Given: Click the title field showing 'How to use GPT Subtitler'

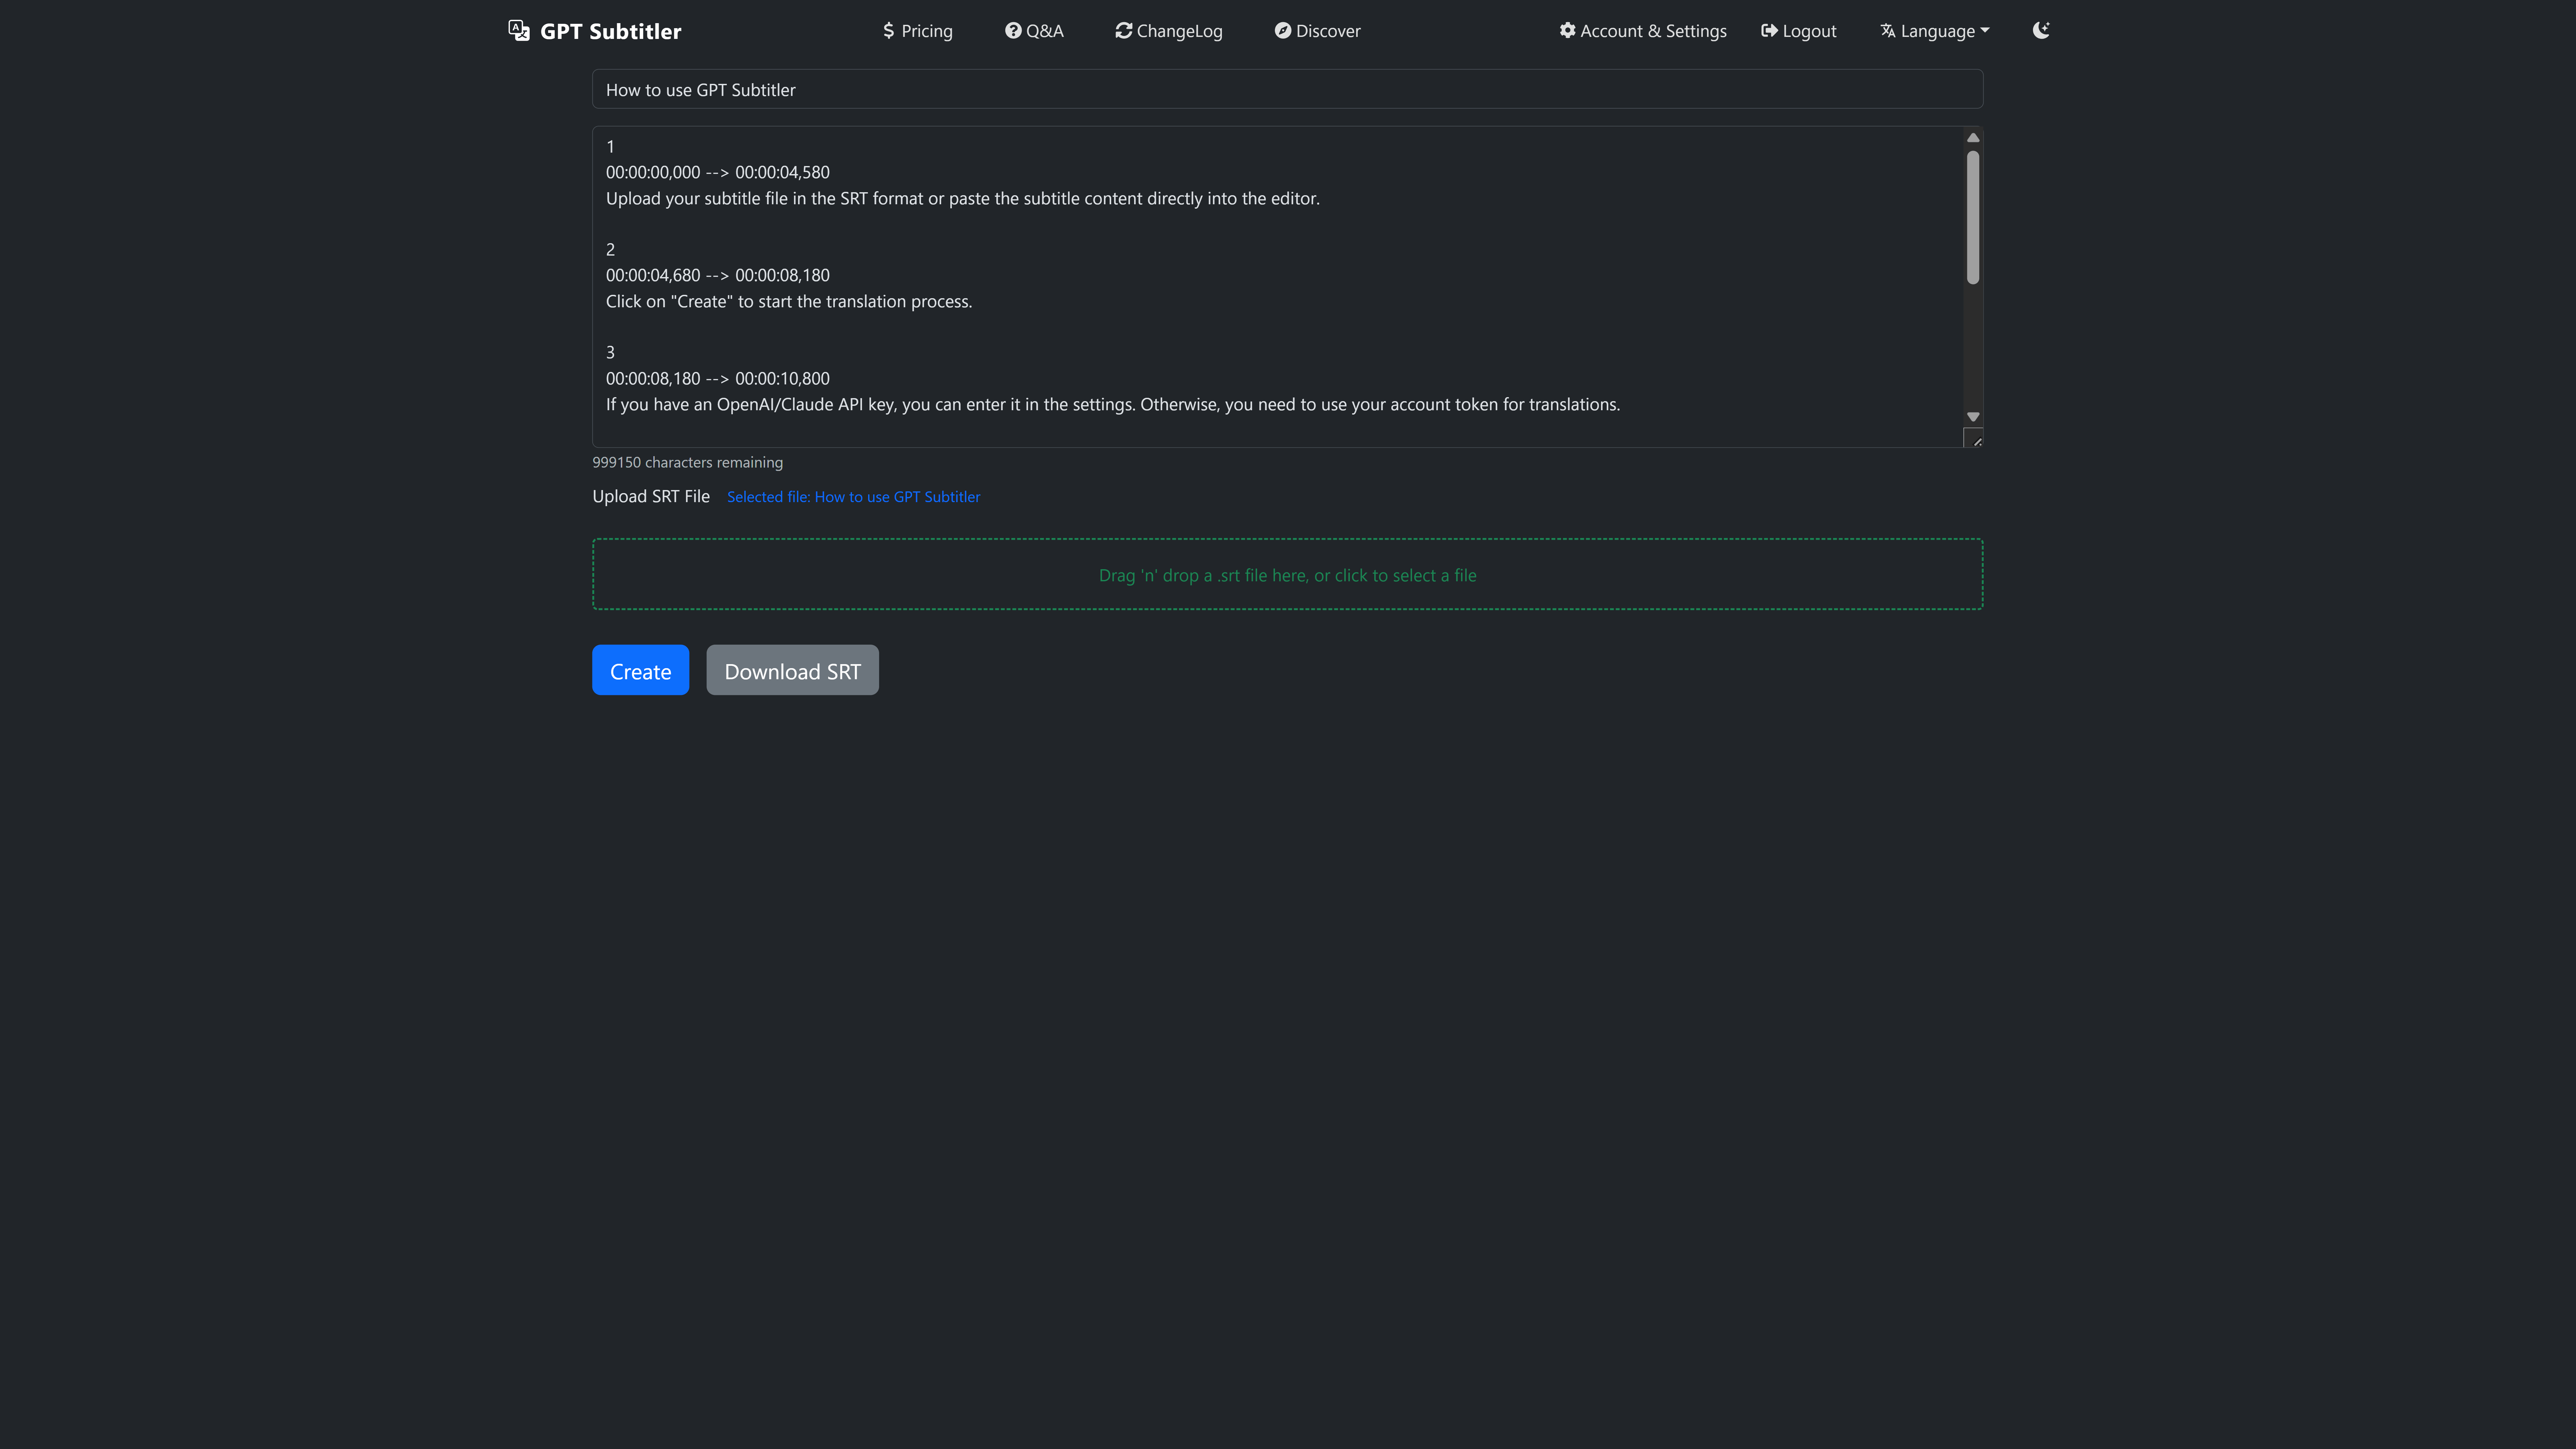Looking at the screenshot, I should (x=1287, y=89).
